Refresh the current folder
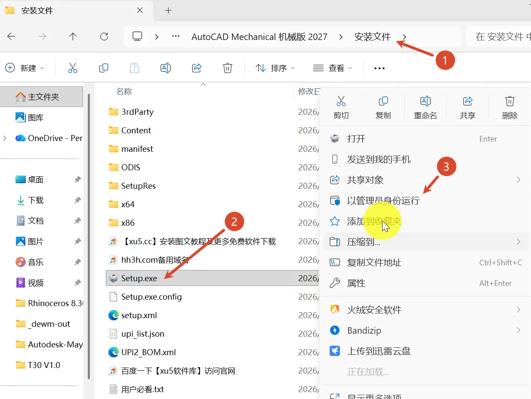The height and width of the screenshot is (399, 531). click(104, 37)
